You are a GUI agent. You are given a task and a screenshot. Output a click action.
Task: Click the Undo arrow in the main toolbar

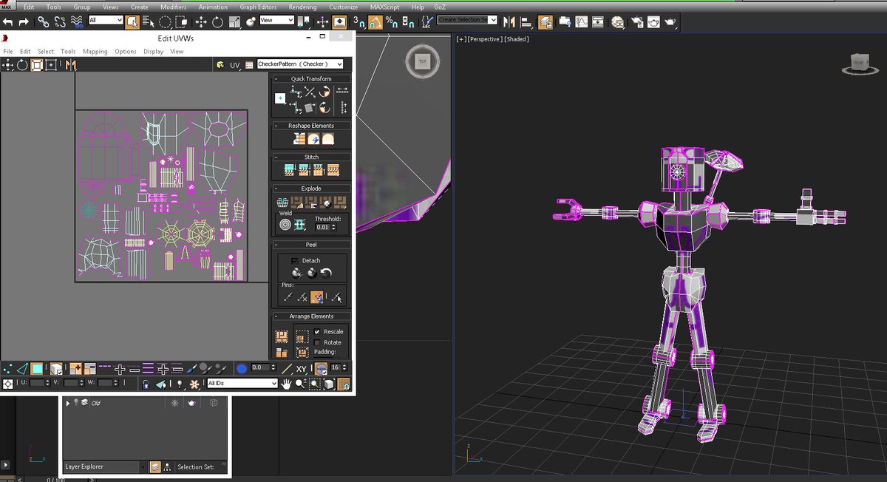click(x=7, y=22)
